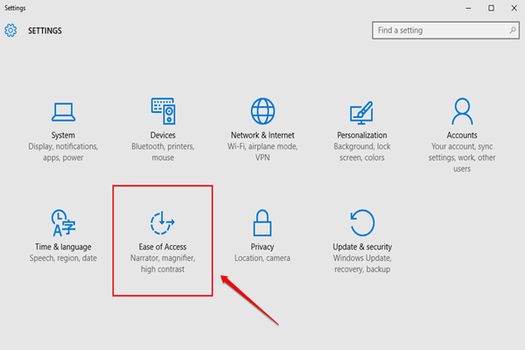The height and width of the screenshot is (350, 525).
Task: Click the System laptop icon
Action: click(x=63, y=112)
